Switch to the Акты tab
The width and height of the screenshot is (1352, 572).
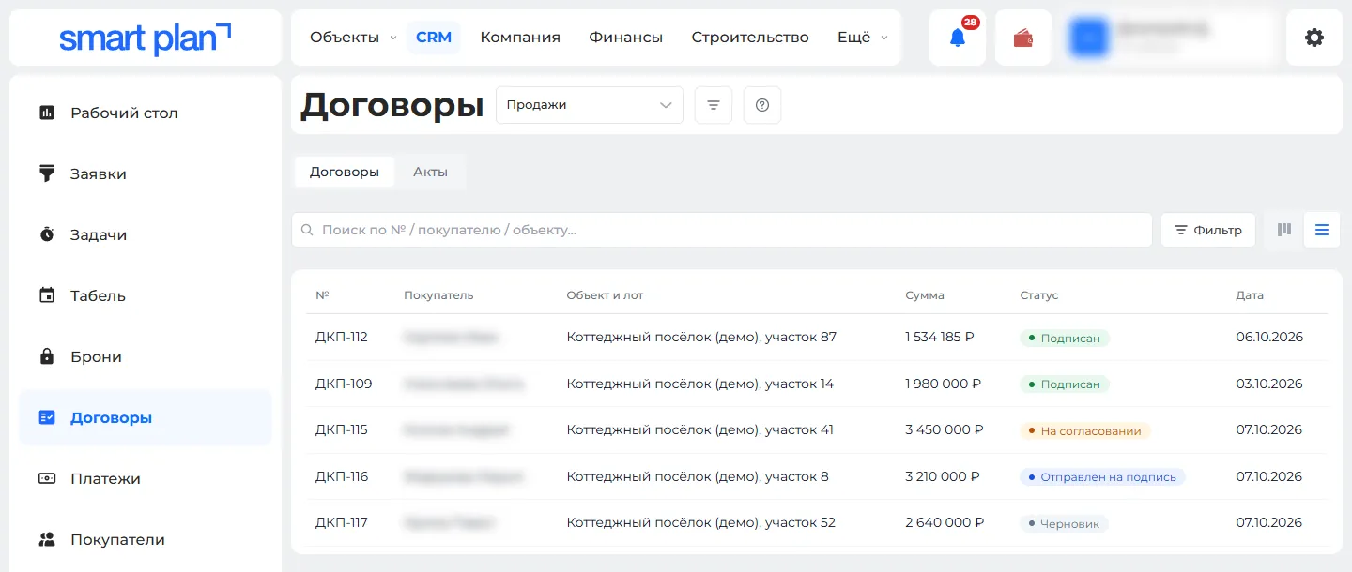point(430,173)
